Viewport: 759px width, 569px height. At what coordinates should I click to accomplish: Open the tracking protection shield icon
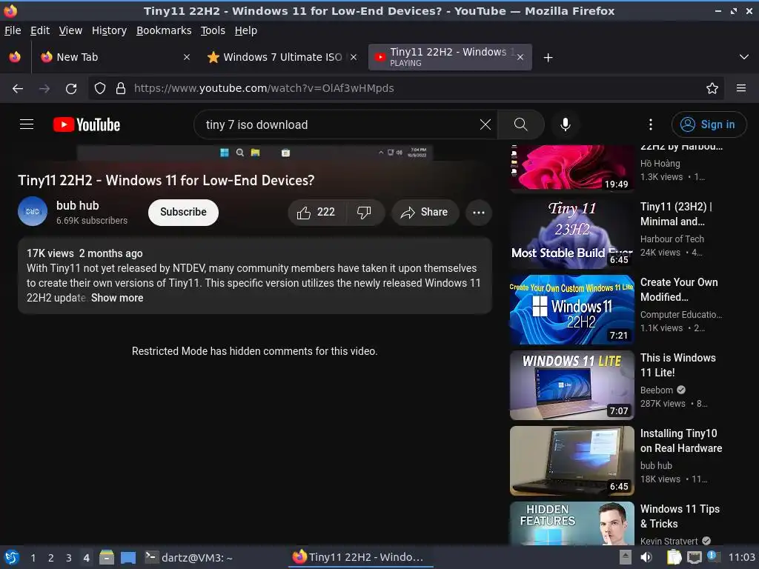(100, 89)
